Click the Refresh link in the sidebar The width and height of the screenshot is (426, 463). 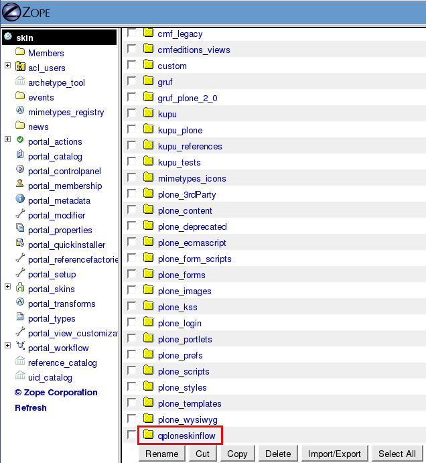click(x=31, y=408)
